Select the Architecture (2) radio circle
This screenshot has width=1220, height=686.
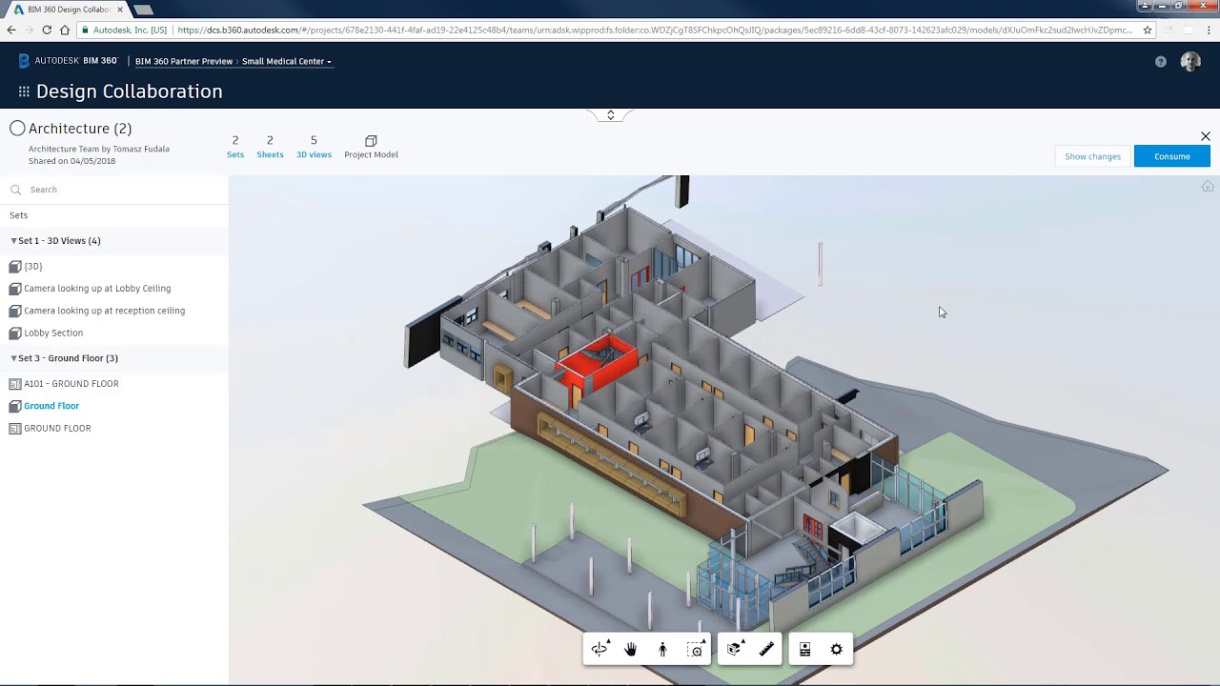17,128
